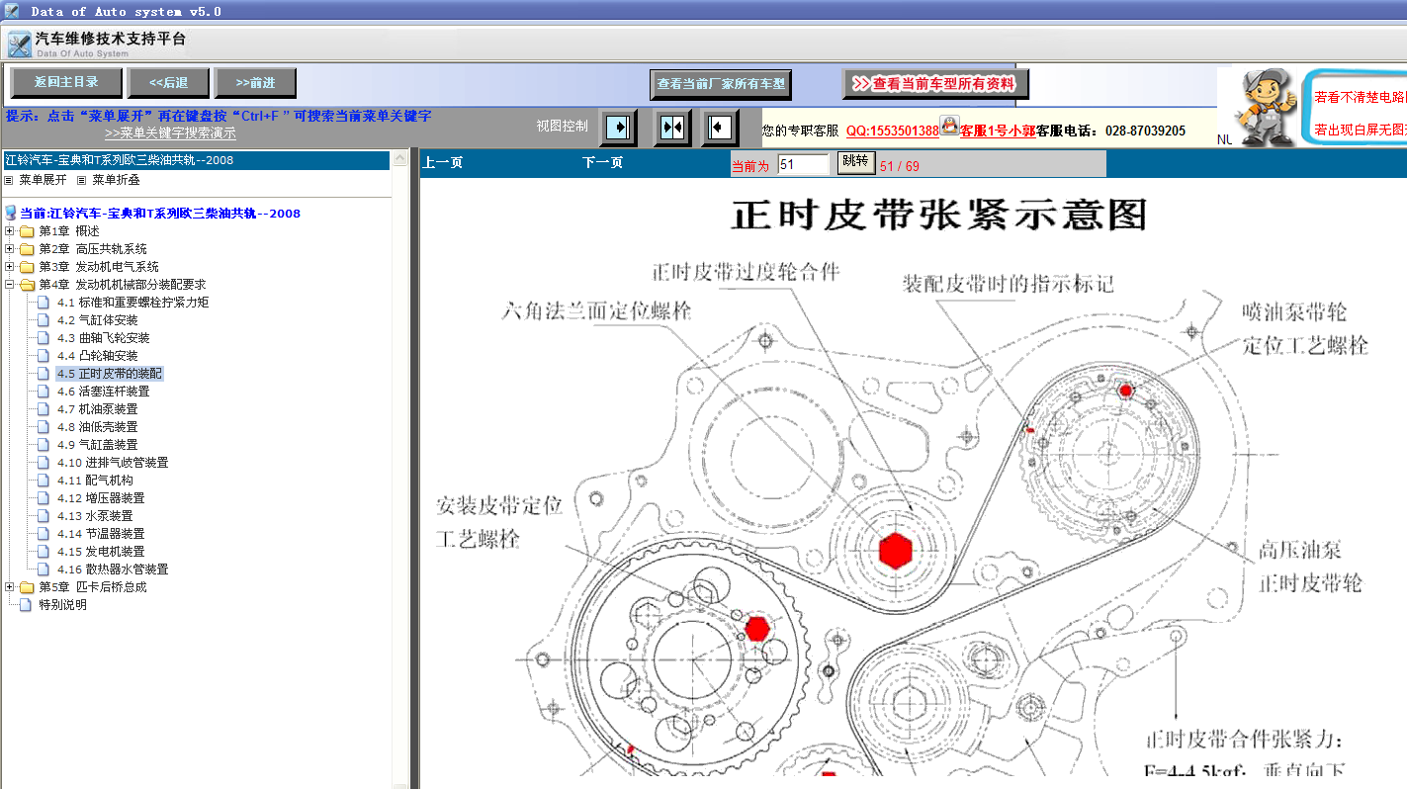Open 4.12 增压器装置 tree item
This screenshot has width=1407, height=789.
[101, 498]
